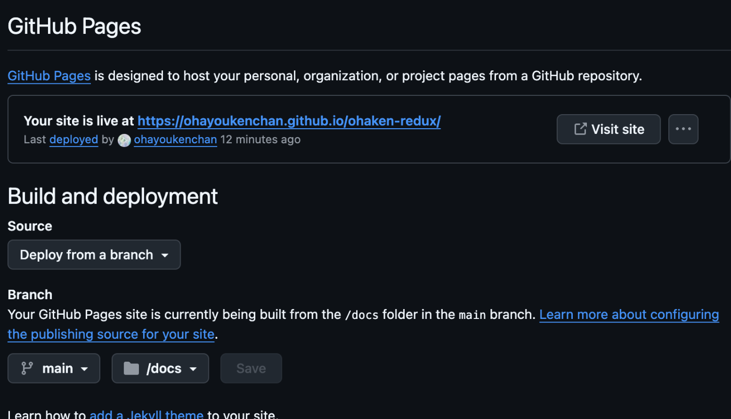Open the 'deployed' deployment history link
The width and height of the screenshot is (731, 419).
pyautogui.click(x=74, y=140)
